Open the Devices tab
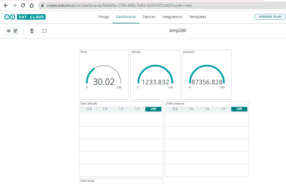This screenshot has height=184, width=286. 149,17
